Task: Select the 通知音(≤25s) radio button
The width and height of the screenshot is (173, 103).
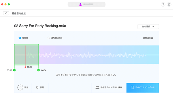Action: point(49,38)
